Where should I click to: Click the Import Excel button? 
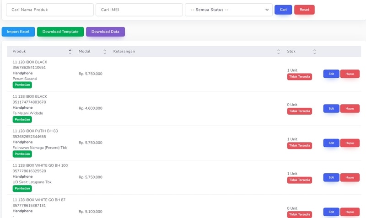(x=18, y=32)
